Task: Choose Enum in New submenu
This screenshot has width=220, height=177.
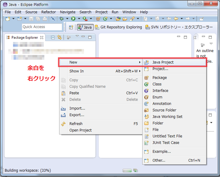Action: click(174, 97)
